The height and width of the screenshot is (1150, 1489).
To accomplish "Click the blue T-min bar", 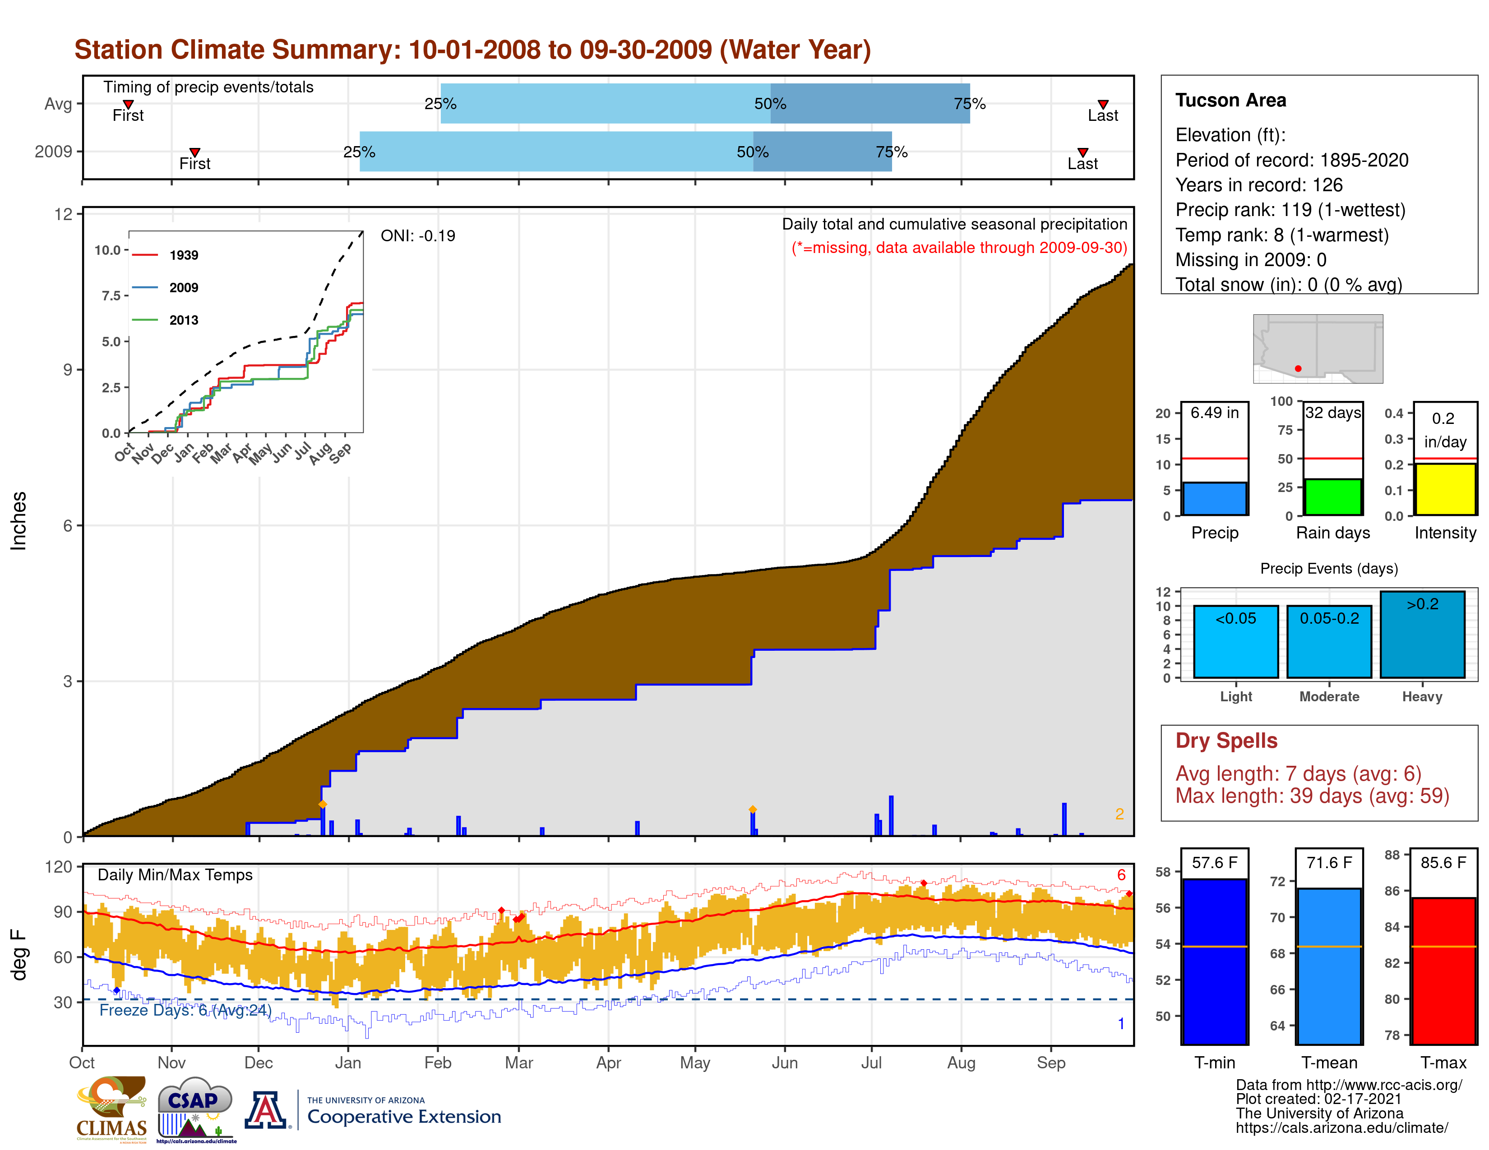I will click(x=1215, y=961).
